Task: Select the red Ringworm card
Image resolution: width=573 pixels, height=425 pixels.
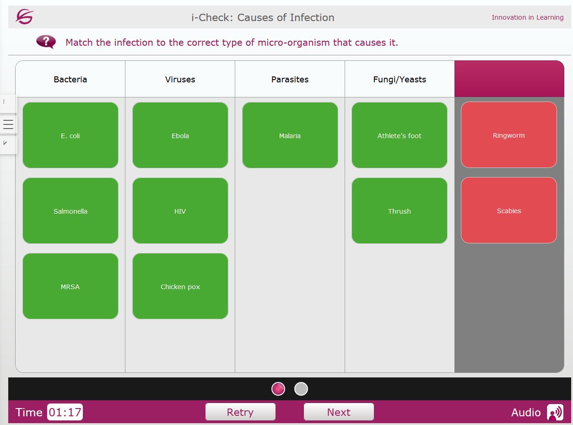Action: coord(509,135)
